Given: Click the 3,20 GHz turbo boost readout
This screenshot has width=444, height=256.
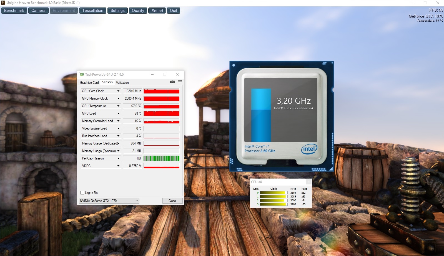Looking at the screenshot, I should 294,101.
